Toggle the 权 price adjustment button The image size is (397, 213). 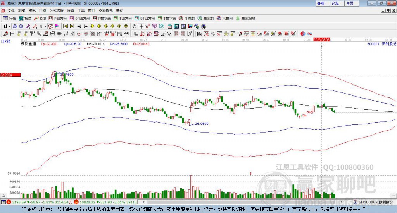coord(50,26)
